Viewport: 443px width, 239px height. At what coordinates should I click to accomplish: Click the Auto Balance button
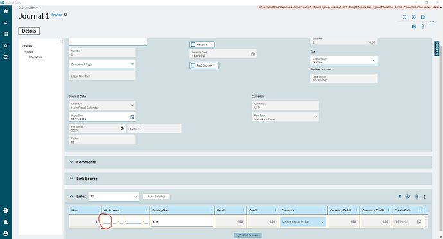(156, 197)
